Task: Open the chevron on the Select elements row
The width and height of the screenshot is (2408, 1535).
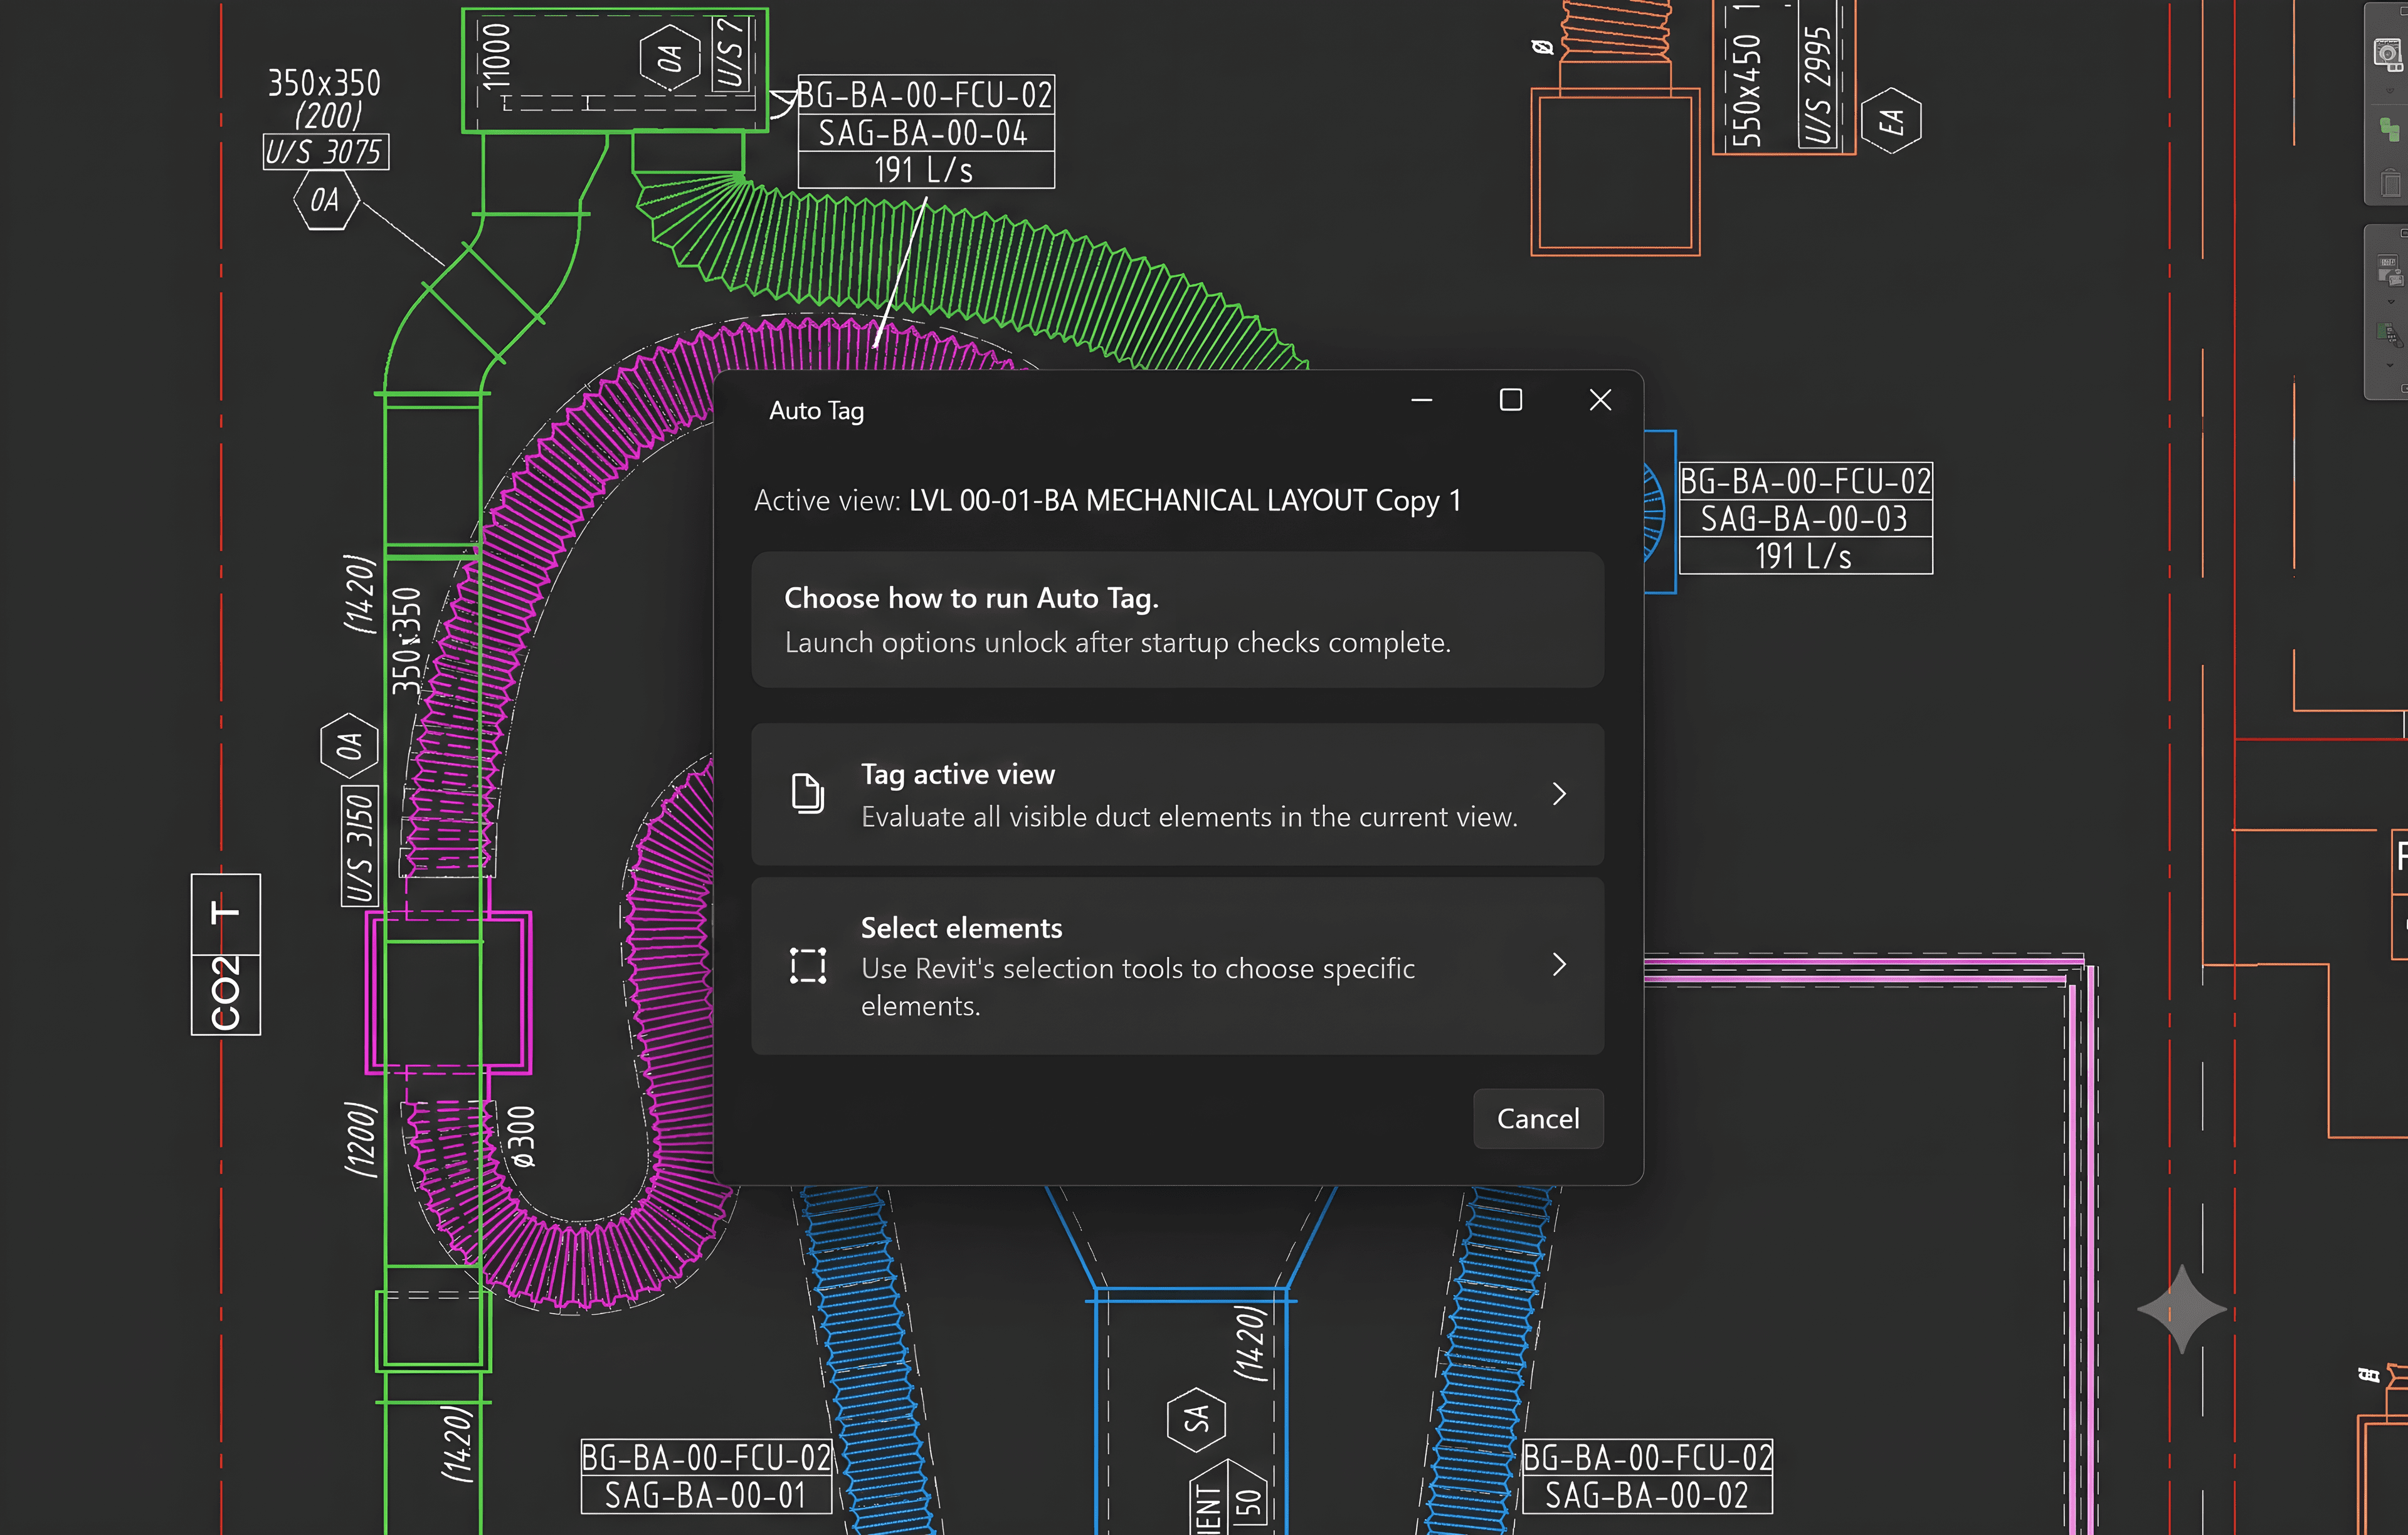Action: pyautogui.click(x=1559, y=965)
